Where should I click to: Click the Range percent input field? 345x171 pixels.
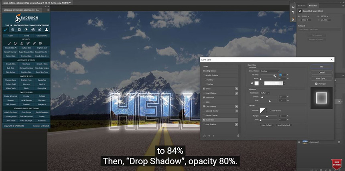click(x=282, y=116)
